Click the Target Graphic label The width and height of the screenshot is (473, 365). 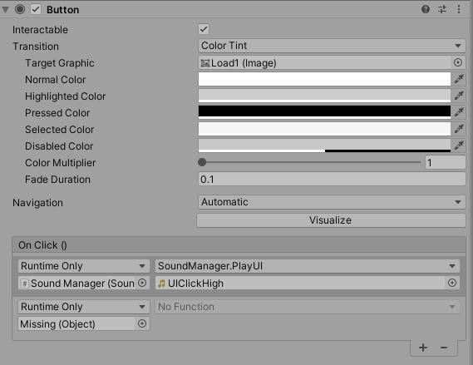(59, 62)
